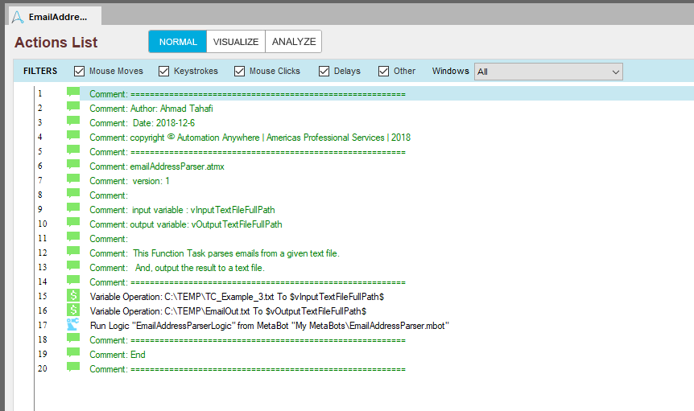Click the MetaBot Run Logic icon on line 17
694x411 pixels.
tap(73, 325)
